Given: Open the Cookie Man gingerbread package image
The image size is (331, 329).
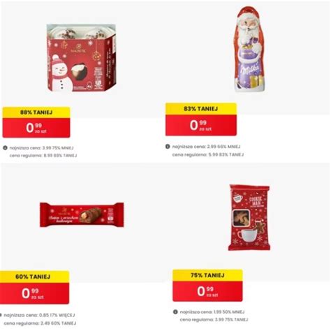Looking at the screenshot, I should (249, 217).
